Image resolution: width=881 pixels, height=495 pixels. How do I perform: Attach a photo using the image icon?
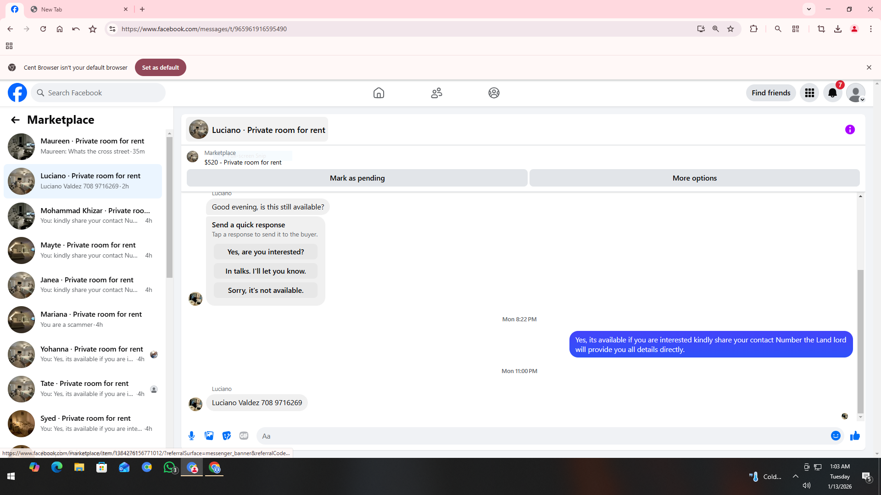tap(209, 436)
